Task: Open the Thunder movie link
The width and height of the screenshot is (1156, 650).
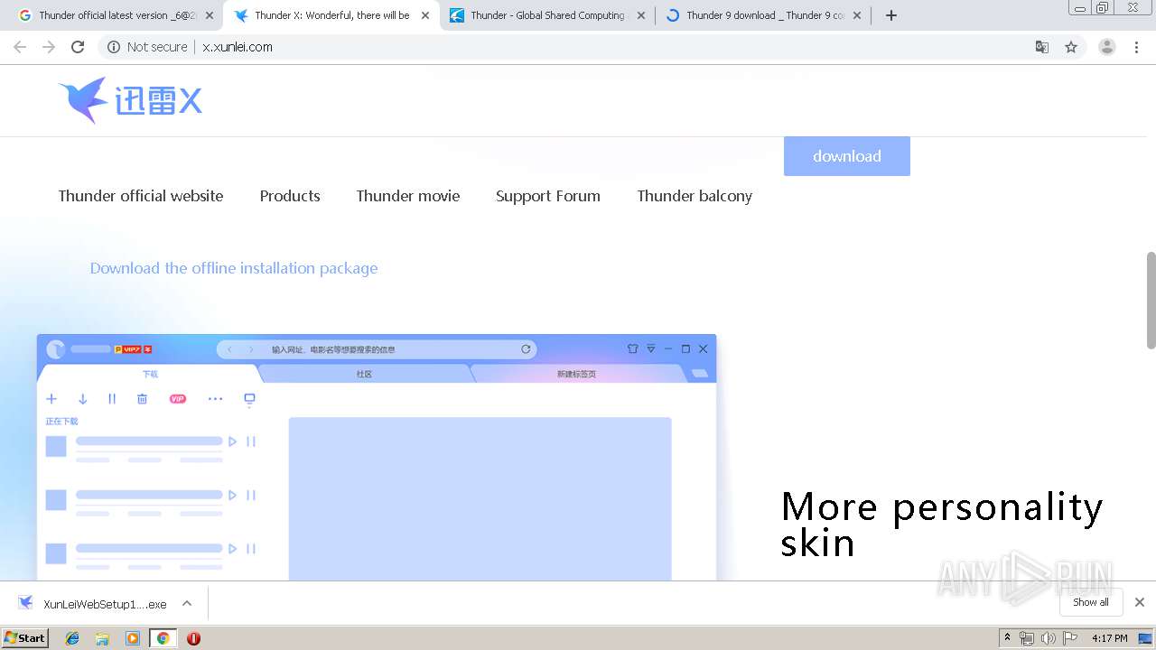Action: coord(408,196)
